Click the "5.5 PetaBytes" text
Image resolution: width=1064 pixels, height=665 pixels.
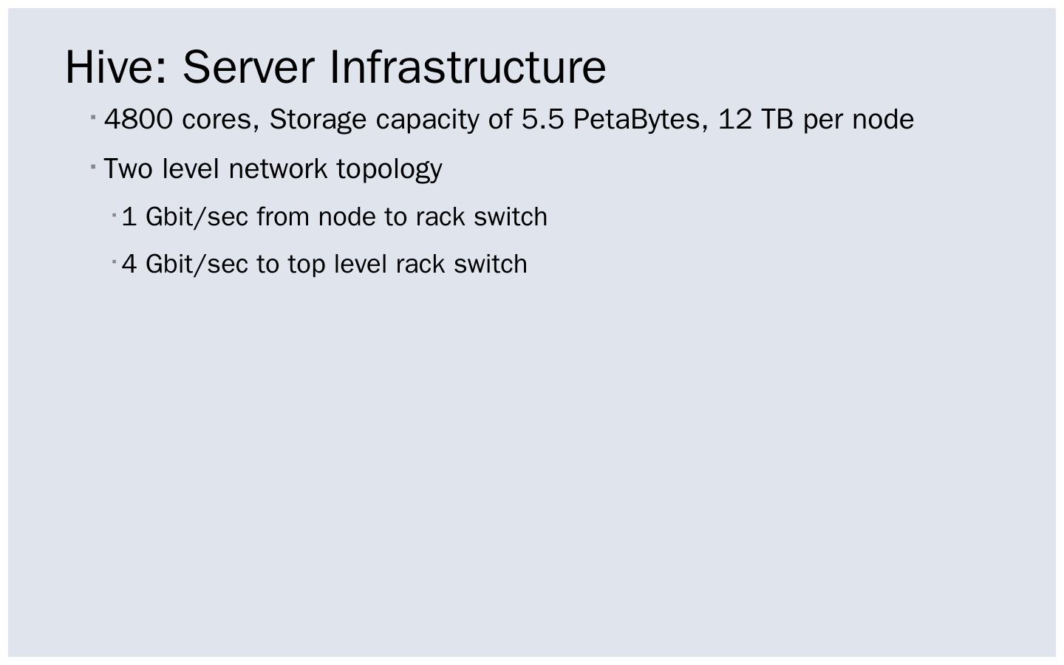610,119
